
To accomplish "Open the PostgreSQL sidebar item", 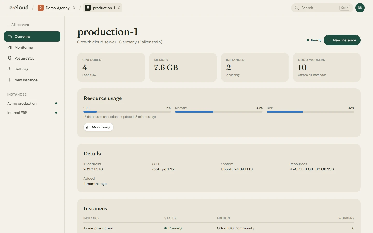I will click(x=32, y=58).
